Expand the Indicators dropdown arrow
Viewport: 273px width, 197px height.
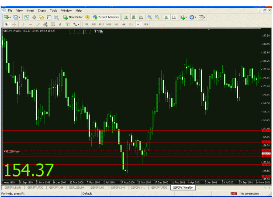[186, 17]
